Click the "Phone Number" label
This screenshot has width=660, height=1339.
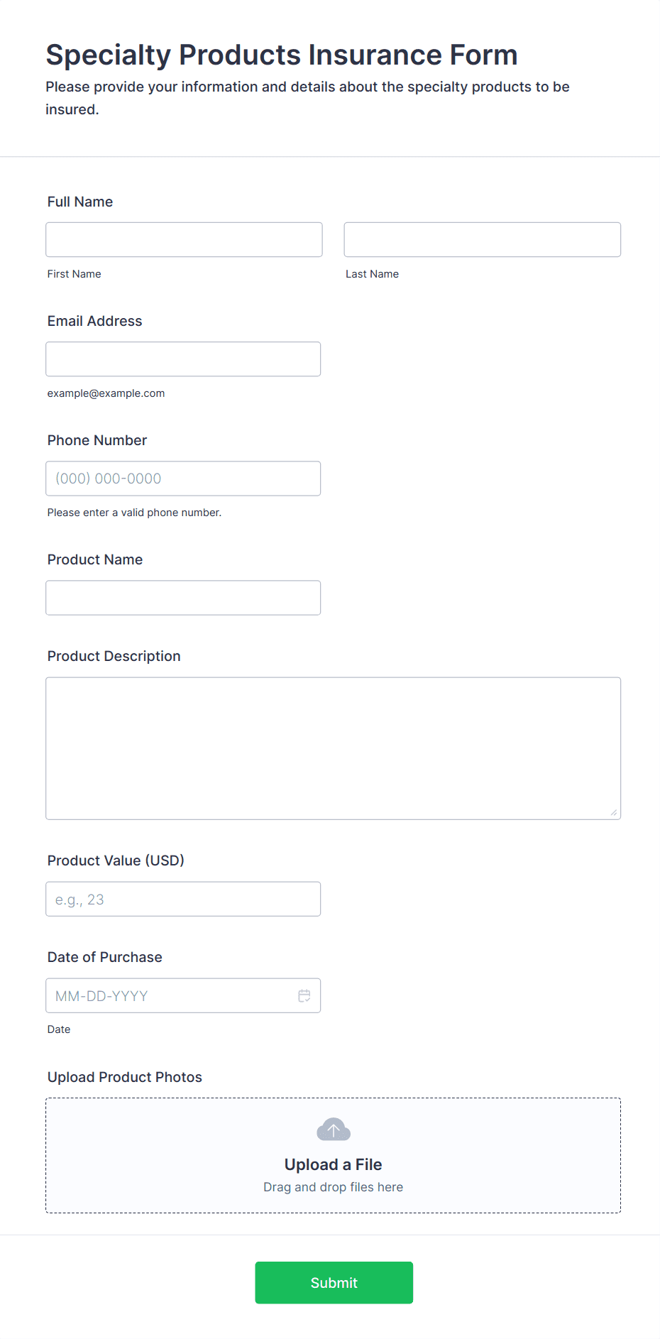click(x=97, y=440)
